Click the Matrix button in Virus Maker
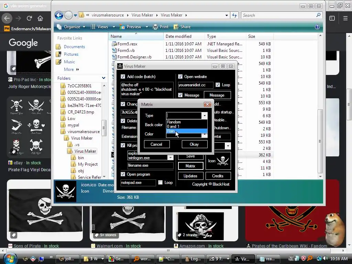This screenshot has height=264, width=352. (x=190, y=166)
